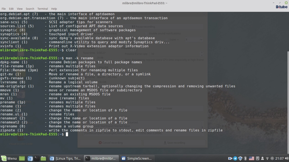This screenshot has height=162, width=289.
Task: Click the 'dpkg-name (1)' result line
Action: (71, 62)
